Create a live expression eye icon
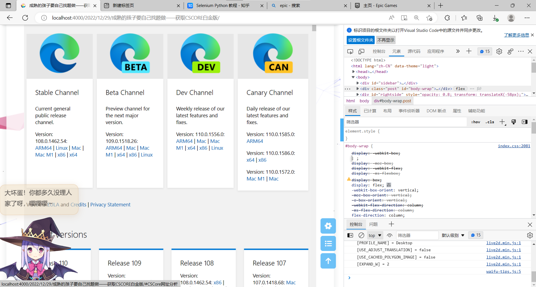Screen dimensions: 536x287 (x=389, y=235)
